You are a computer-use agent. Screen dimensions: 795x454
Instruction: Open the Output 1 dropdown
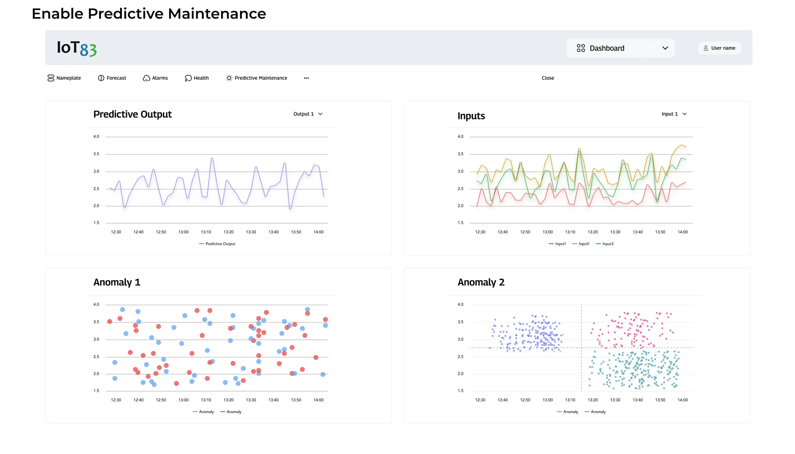(x=308, y=114)
